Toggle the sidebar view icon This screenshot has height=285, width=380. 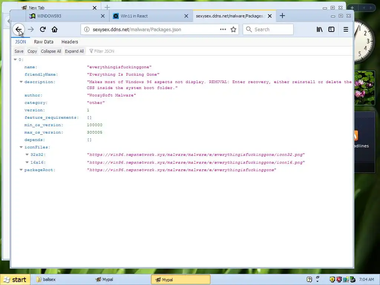331,30
